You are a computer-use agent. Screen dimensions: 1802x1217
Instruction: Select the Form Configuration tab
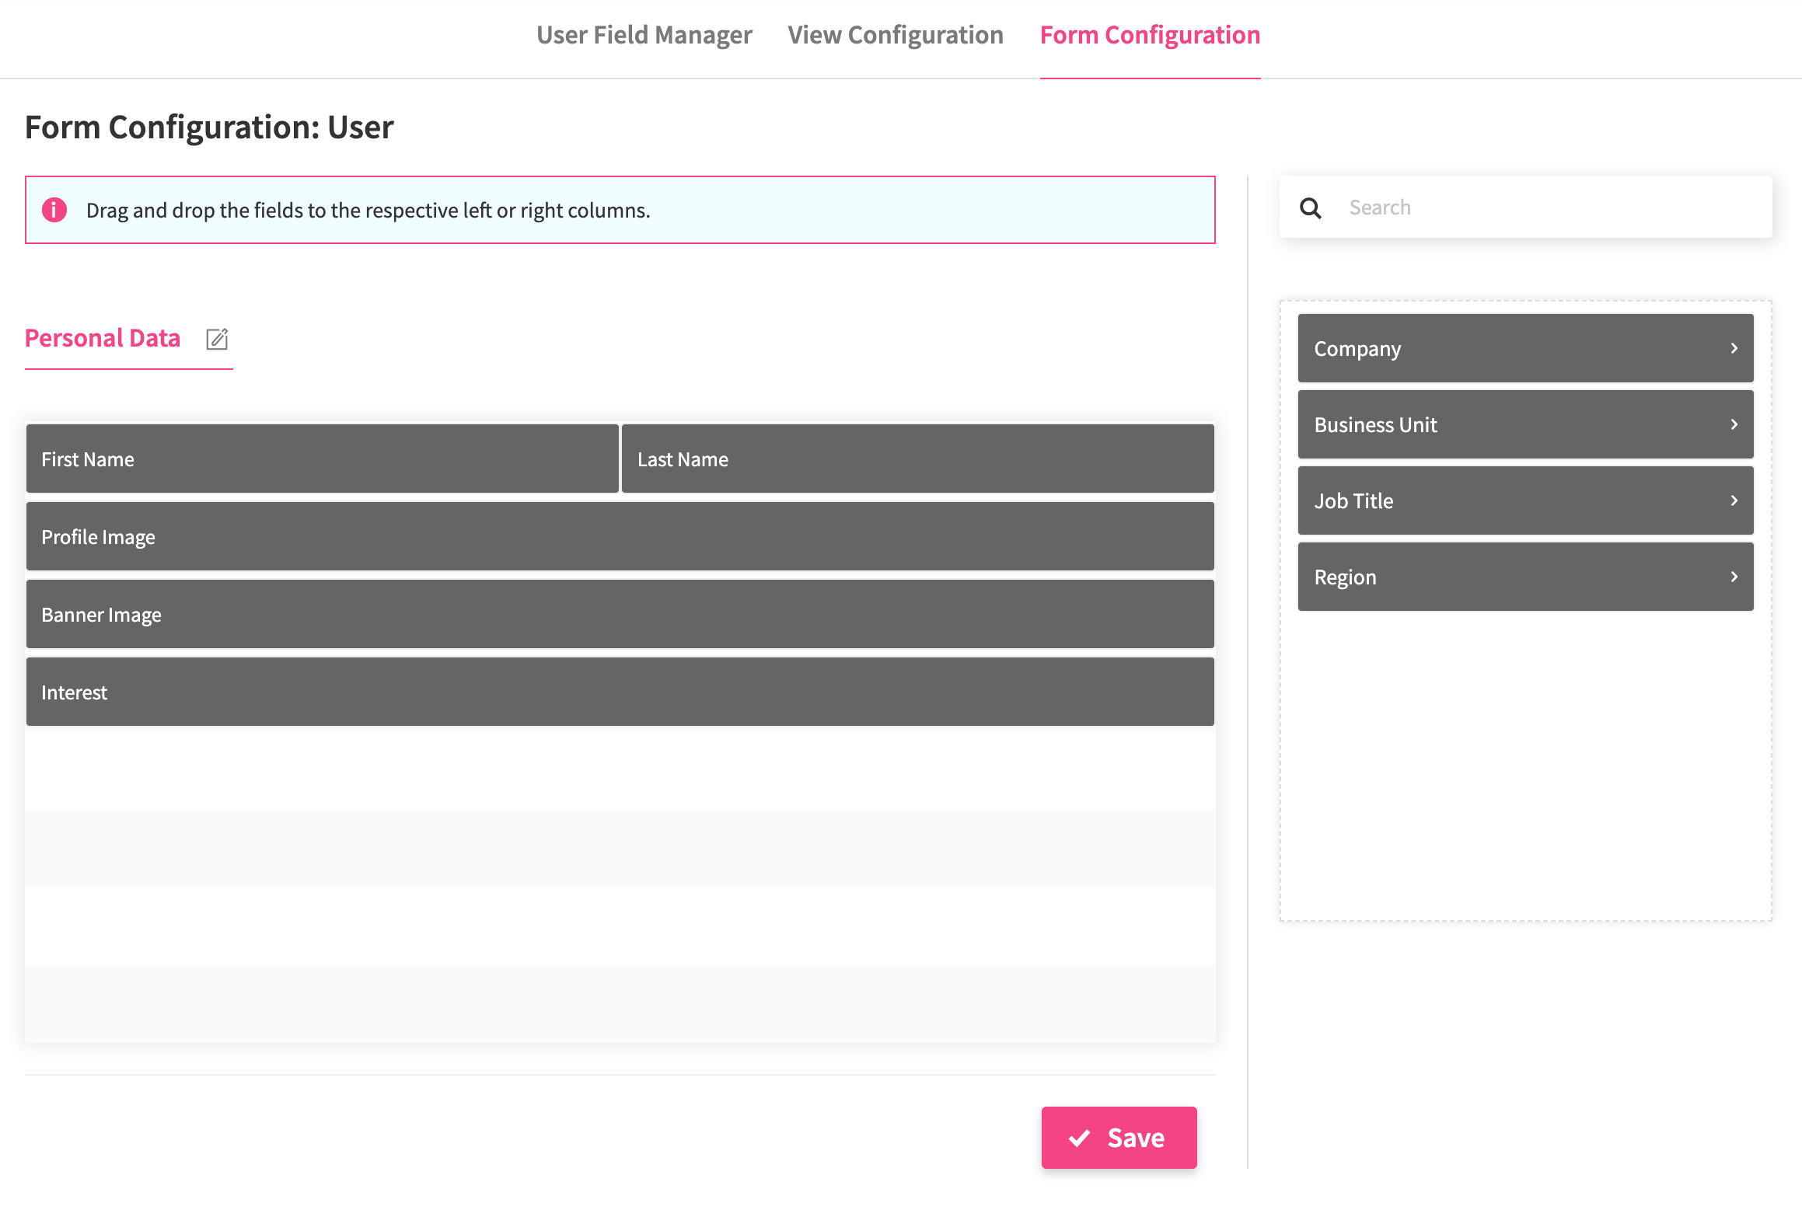(1150, 35)
